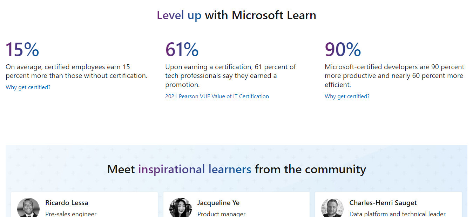Open Ricardo Lessa's profile photo
This screenshot has height=217, width=473.
28,208
